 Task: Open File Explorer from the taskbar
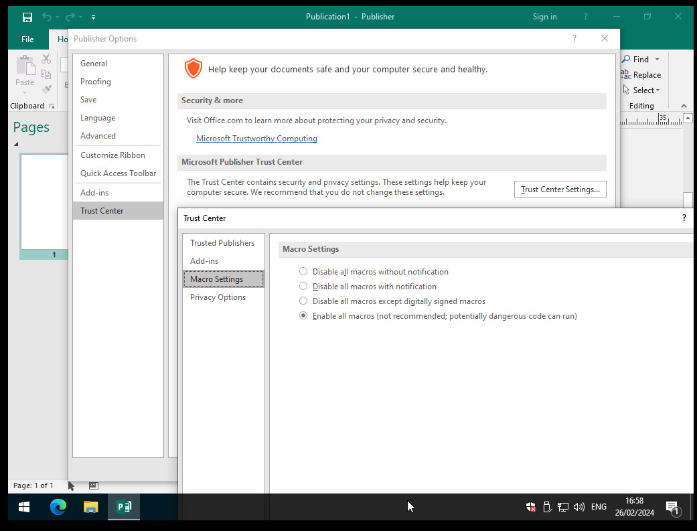(90, 507)
